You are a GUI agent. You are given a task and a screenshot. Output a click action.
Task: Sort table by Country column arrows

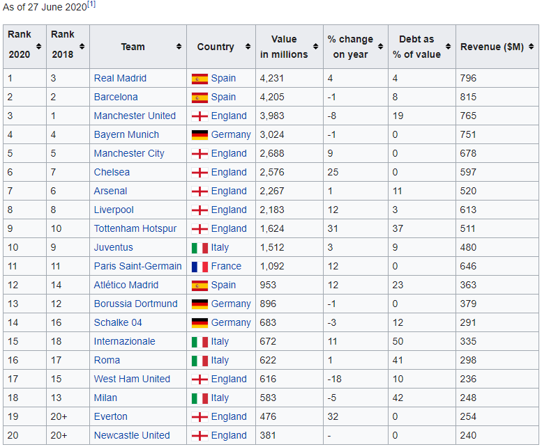coord(248,46)
